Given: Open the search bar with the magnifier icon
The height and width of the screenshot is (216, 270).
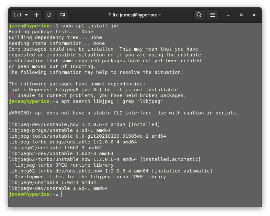Looking at the screenshot, I should (199, 15).
